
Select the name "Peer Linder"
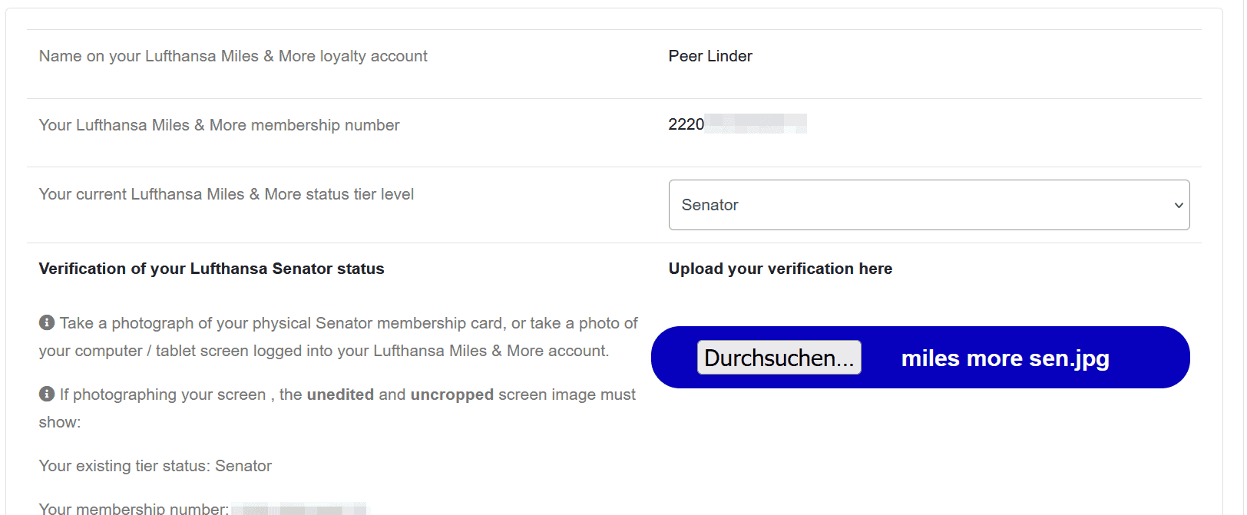pyautogui.click(x=710, y=56)
